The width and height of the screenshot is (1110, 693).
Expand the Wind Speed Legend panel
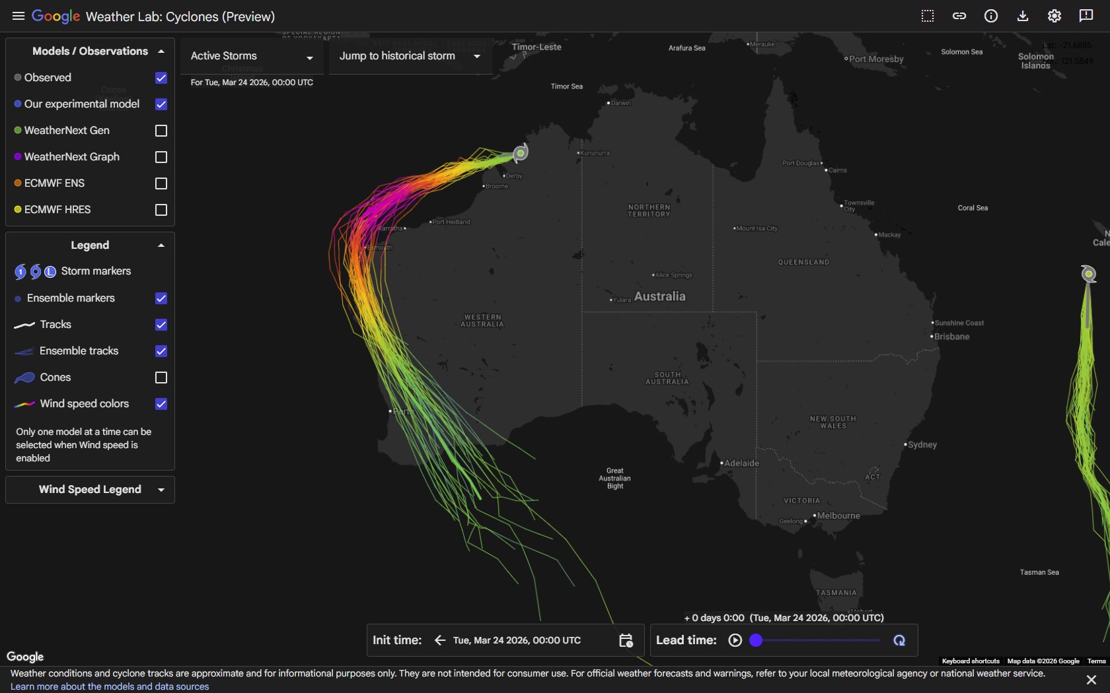click(x=161, y=490)
